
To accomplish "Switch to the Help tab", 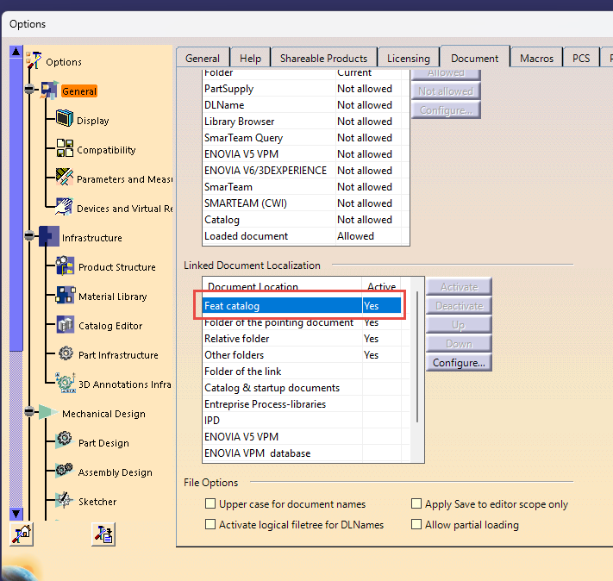I will tap(250, 59).
